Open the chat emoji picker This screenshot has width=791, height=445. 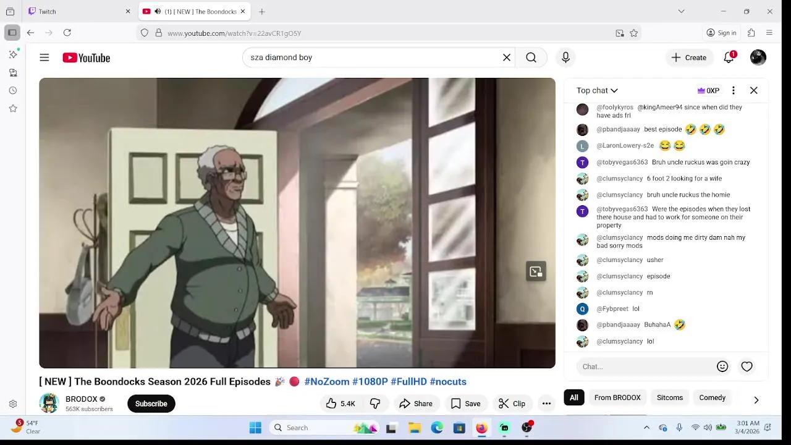722,367
